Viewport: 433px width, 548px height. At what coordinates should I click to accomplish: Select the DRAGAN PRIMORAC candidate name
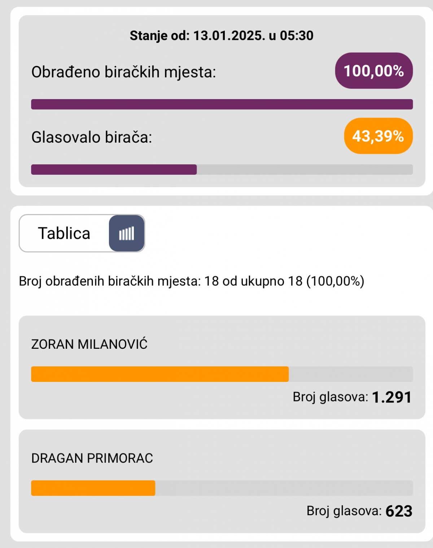[x=92, y=458]
